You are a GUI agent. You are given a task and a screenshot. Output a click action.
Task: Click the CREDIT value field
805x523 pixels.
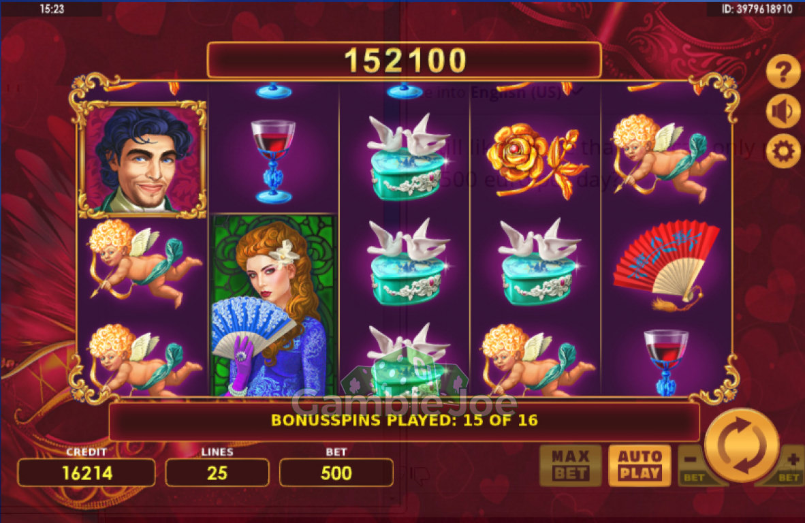(x=86, y=473)
